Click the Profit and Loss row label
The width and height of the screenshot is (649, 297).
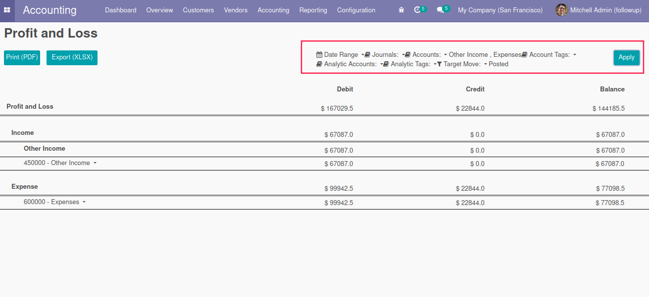point(30,106)
